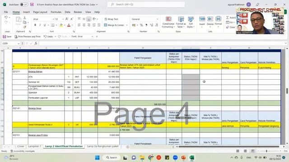Open the Merge & Center dropdown arrow
Viewport: 289px width, 162px height.
click(127, 25)
